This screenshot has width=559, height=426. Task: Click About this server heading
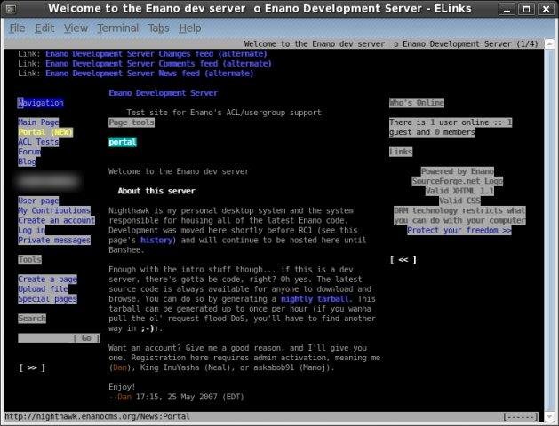[156, 191]
